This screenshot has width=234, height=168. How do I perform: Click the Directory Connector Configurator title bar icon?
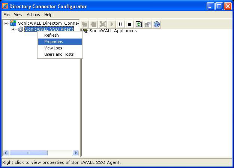tap(5, 6)
